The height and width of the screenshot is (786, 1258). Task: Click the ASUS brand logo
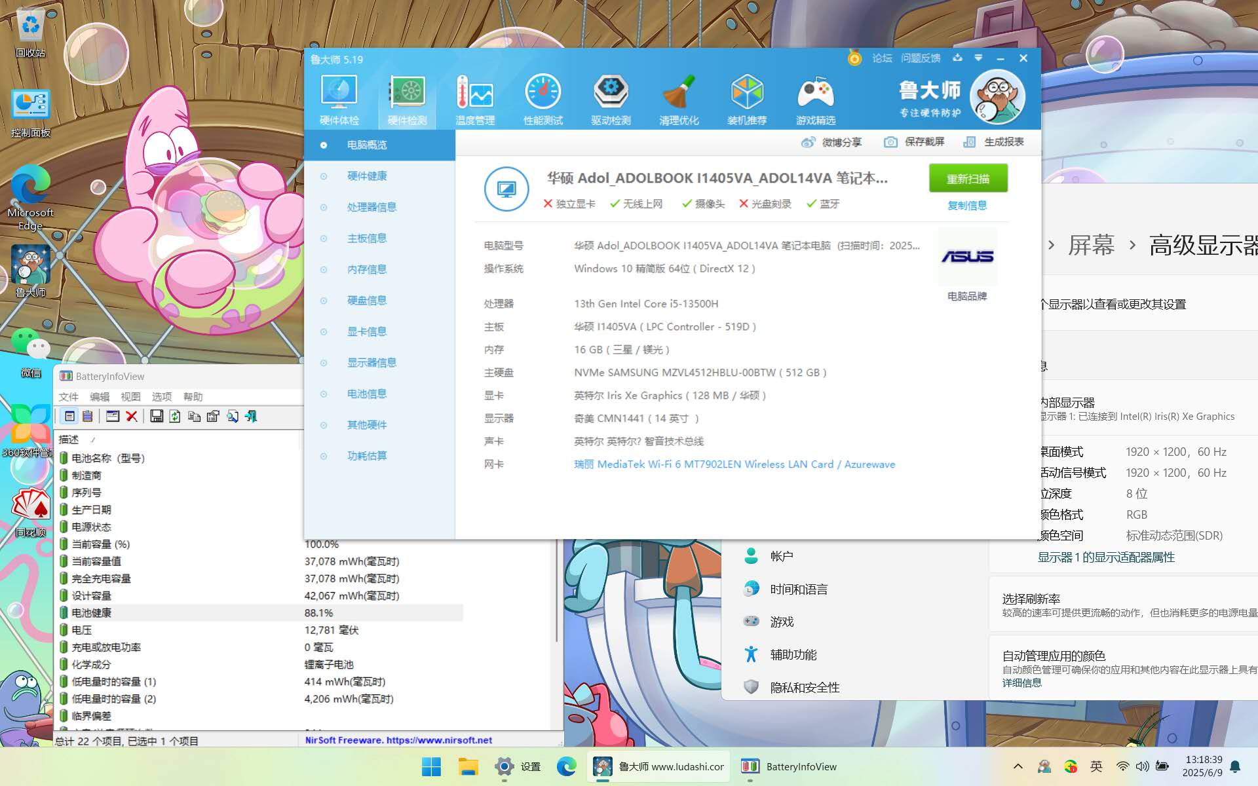(x=967, y=256)
